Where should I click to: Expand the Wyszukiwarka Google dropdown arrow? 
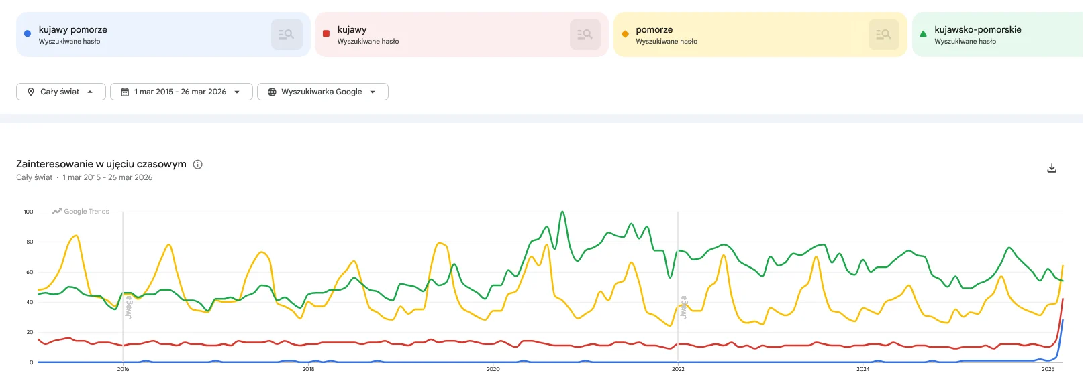tap(373, 92)
